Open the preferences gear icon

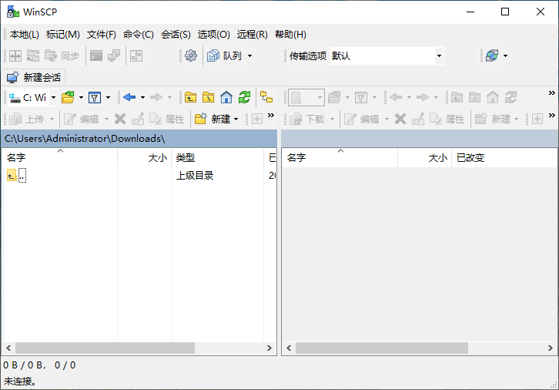click(191, 55)
